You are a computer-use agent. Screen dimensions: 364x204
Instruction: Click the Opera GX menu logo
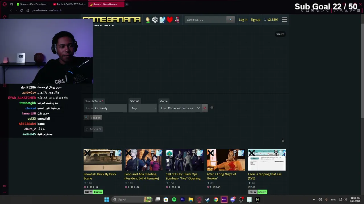click(4, 4)
